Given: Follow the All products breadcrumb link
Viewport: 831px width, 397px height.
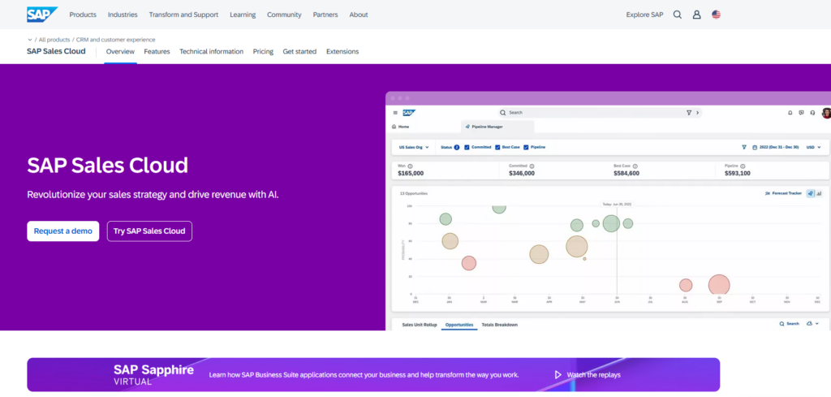Looking at the screenshot, I should click(x=54, y=40).
